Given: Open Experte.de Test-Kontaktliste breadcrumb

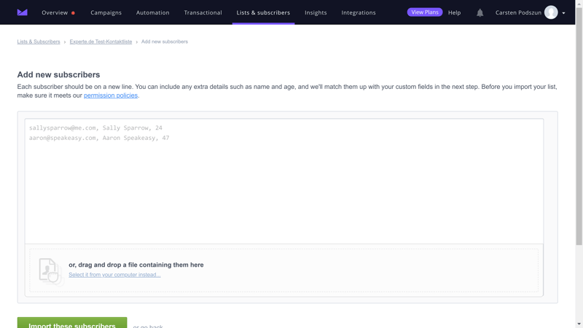Looking at the screenshot, I should (101, 42).
